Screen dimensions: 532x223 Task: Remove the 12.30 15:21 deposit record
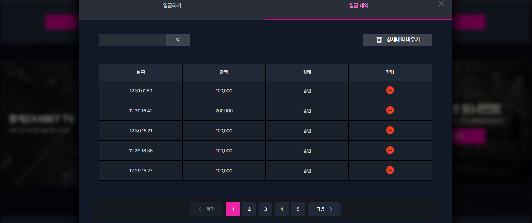[390, 130]
